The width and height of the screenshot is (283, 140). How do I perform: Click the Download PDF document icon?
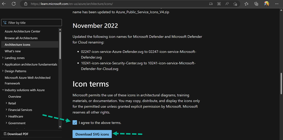click(x=5, y=134)
